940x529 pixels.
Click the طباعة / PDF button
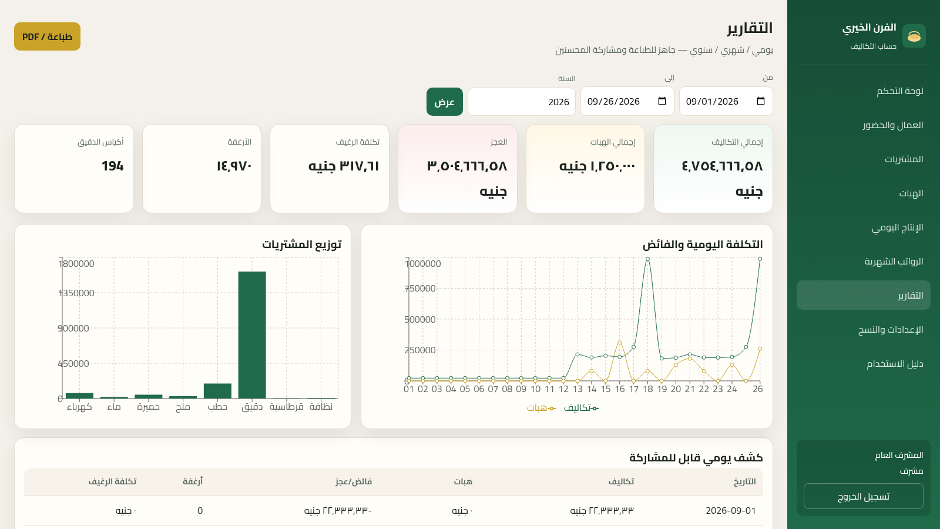tap(47, 36)
